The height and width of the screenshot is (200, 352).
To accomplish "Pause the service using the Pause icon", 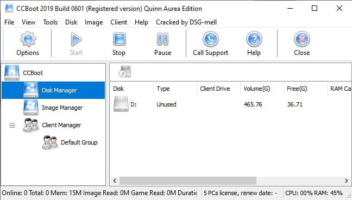I will pos(162,39).
